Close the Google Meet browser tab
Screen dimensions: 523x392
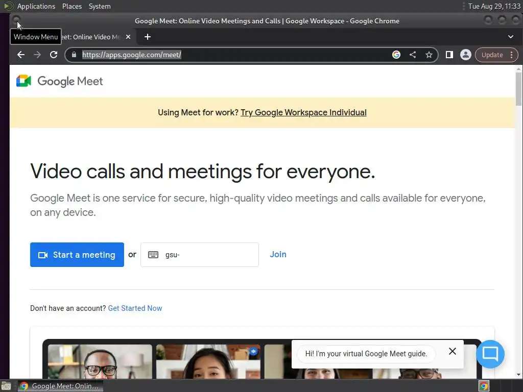click(128, 37)
